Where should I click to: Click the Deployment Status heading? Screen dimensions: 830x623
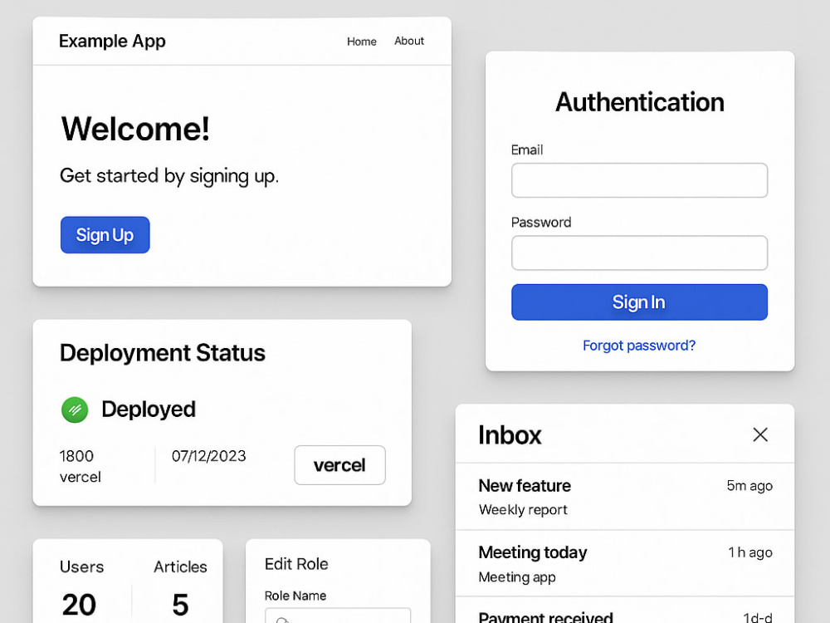coord(163,353)
